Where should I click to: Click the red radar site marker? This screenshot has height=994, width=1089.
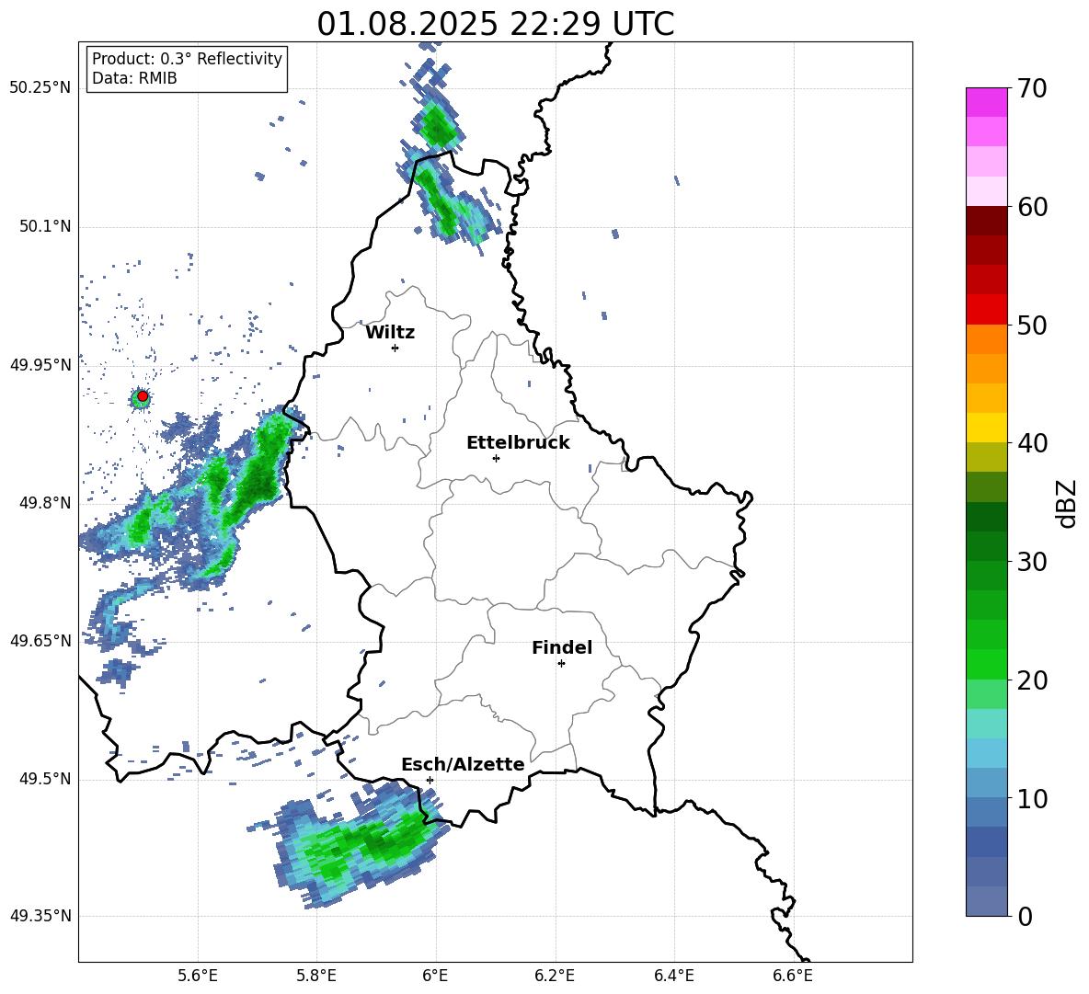pyautogui.click(x=143, y=396)
